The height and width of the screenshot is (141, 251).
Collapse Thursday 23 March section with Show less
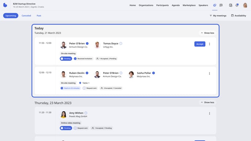[x=208, y=102]
